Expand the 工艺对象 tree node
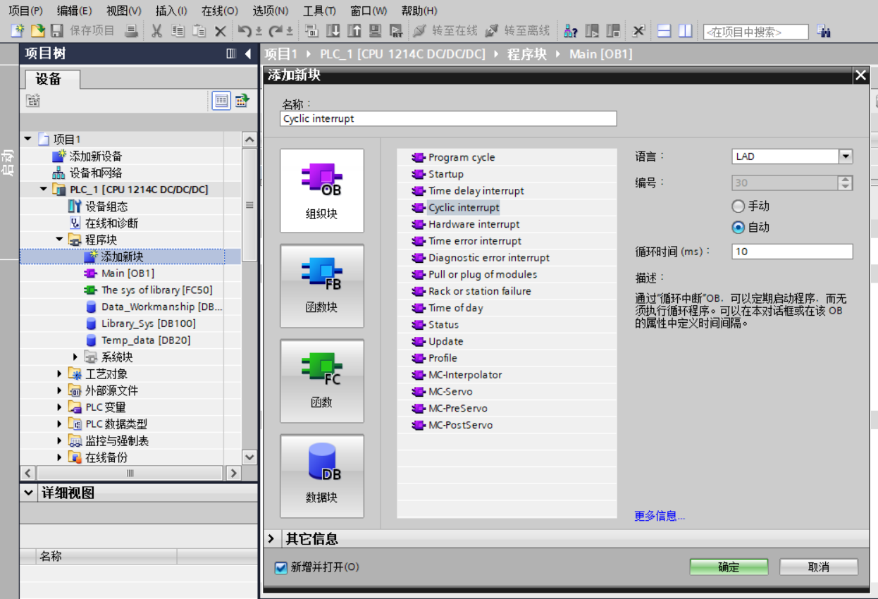The image size is (878, 599). 60,374
